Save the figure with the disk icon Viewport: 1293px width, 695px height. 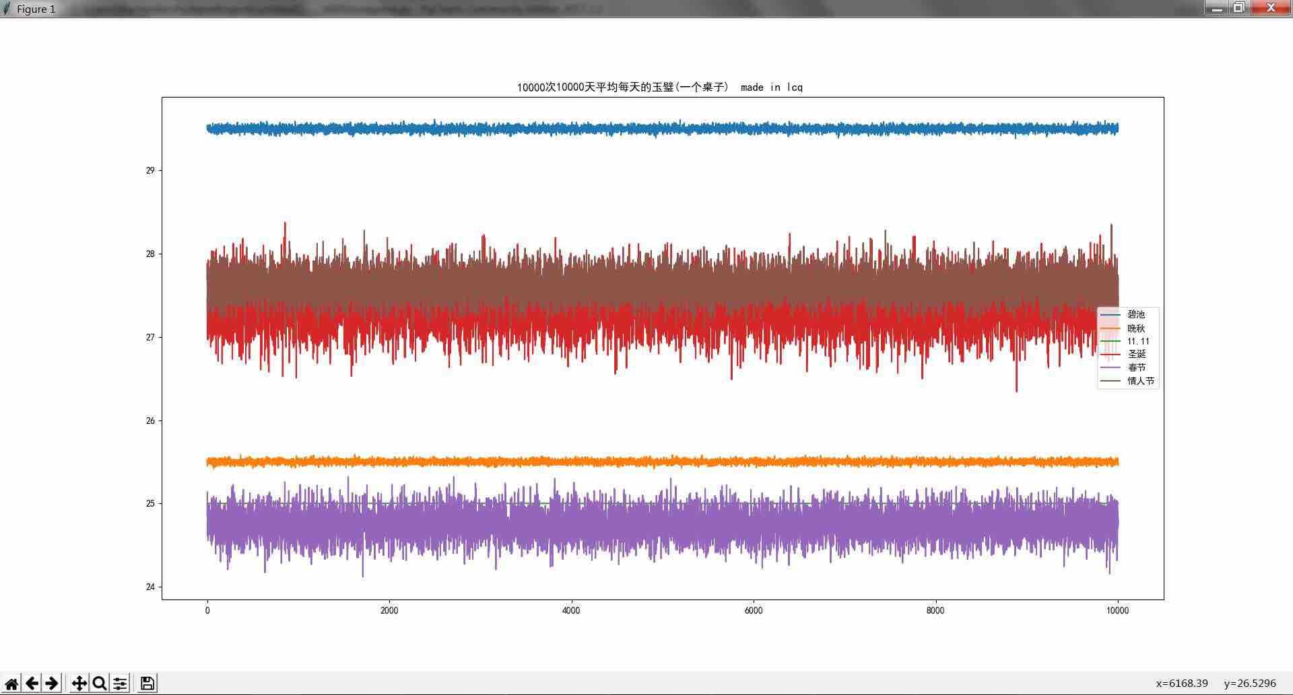(147, 684)
